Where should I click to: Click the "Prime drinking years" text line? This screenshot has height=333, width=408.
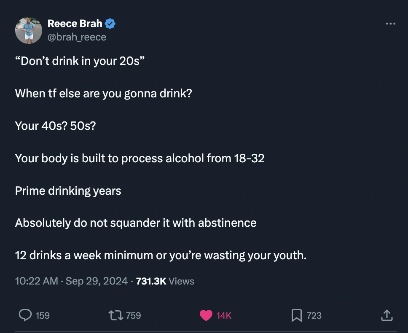click(x=68, y=191)
